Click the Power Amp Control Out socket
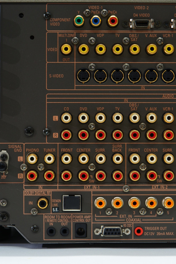176x264 pixels. coord(81,230)
